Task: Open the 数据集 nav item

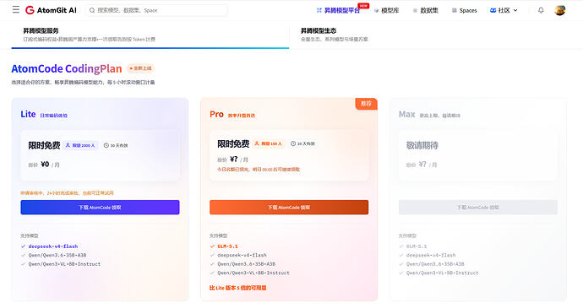Action: pos(429,10)
